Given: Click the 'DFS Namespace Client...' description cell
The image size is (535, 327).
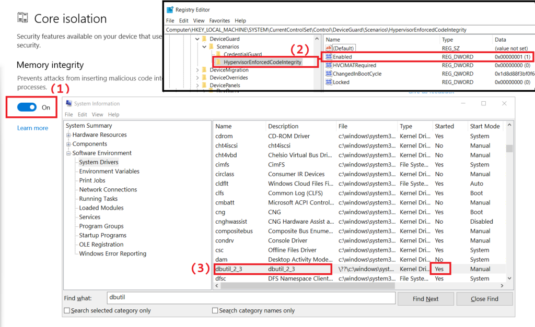Looking at the screenshot, I should point(300,278).
